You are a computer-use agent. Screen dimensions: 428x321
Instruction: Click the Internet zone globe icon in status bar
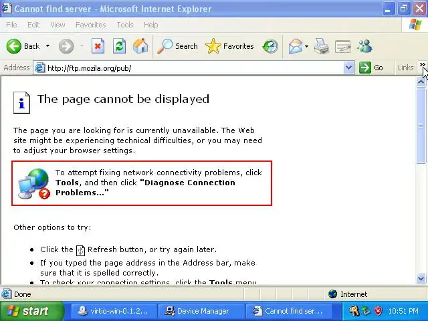pos(333,294)
